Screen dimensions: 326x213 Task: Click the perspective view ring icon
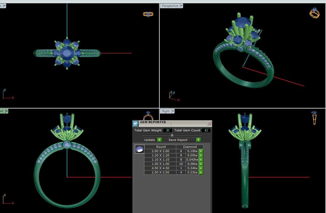(315, 13)
